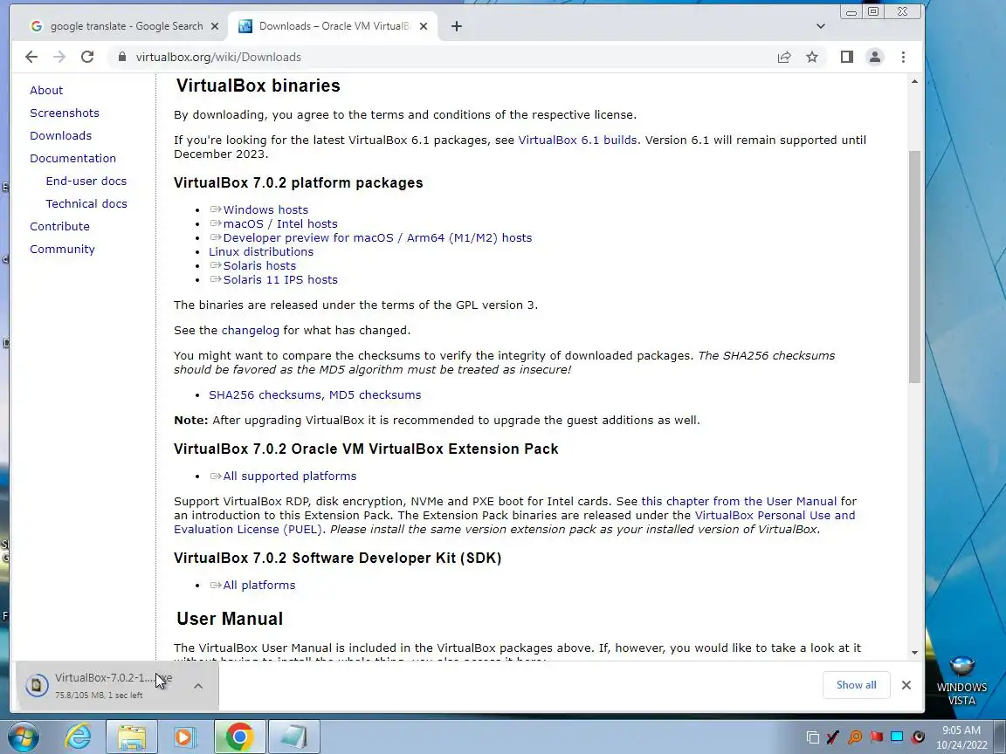Viewport: 1006px width, 754px height.
Task: Expand options for the VirtualBox download item
Action: point(198,686)
